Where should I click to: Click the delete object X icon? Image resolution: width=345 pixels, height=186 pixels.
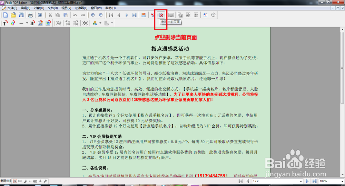(x=85, y=23)
